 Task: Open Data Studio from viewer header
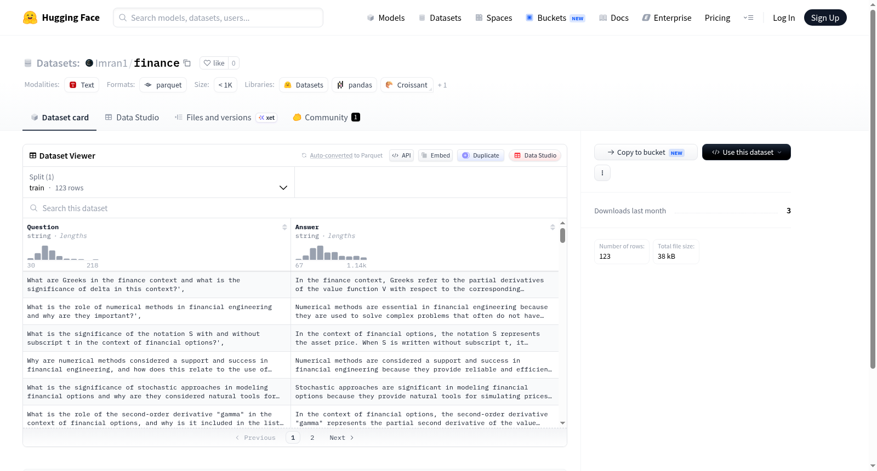pyautogui.click(x=535, y=155)
